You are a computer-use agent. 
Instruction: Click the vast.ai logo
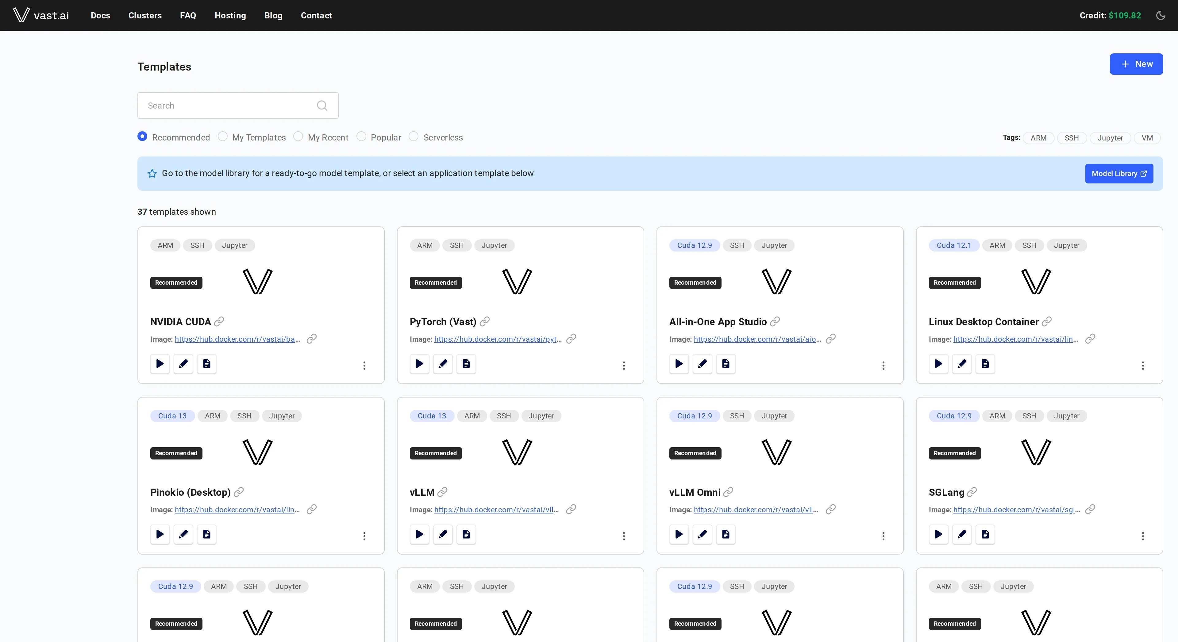[x=41, y=15]
